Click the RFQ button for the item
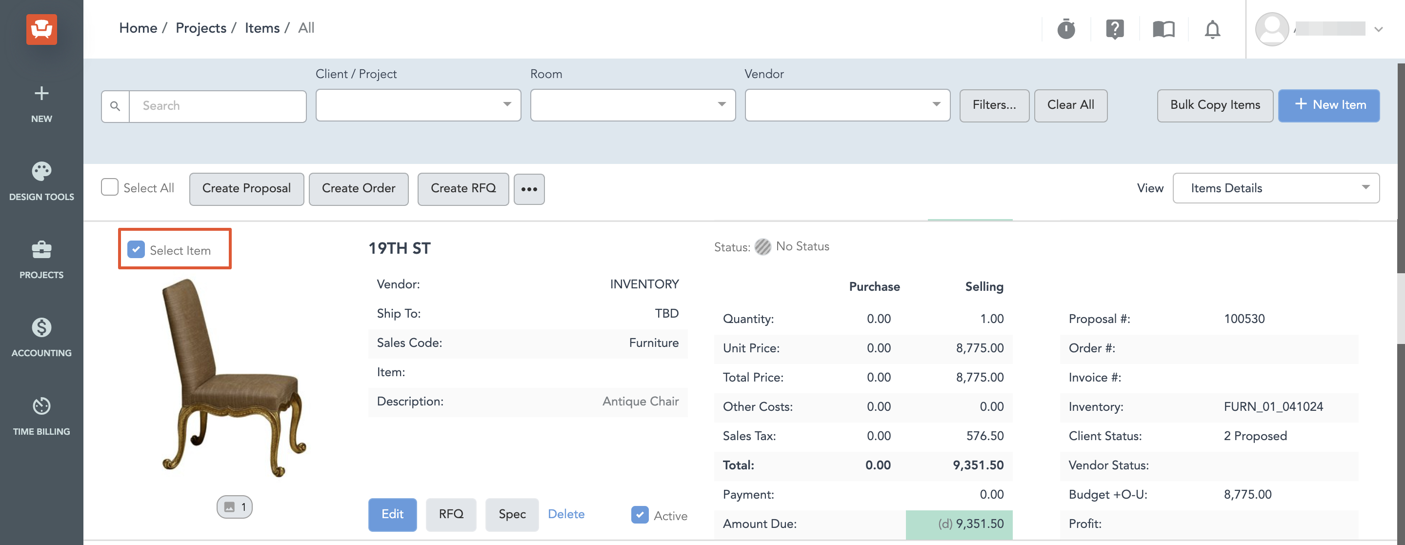1405x545 pixels. pos(451,514)
